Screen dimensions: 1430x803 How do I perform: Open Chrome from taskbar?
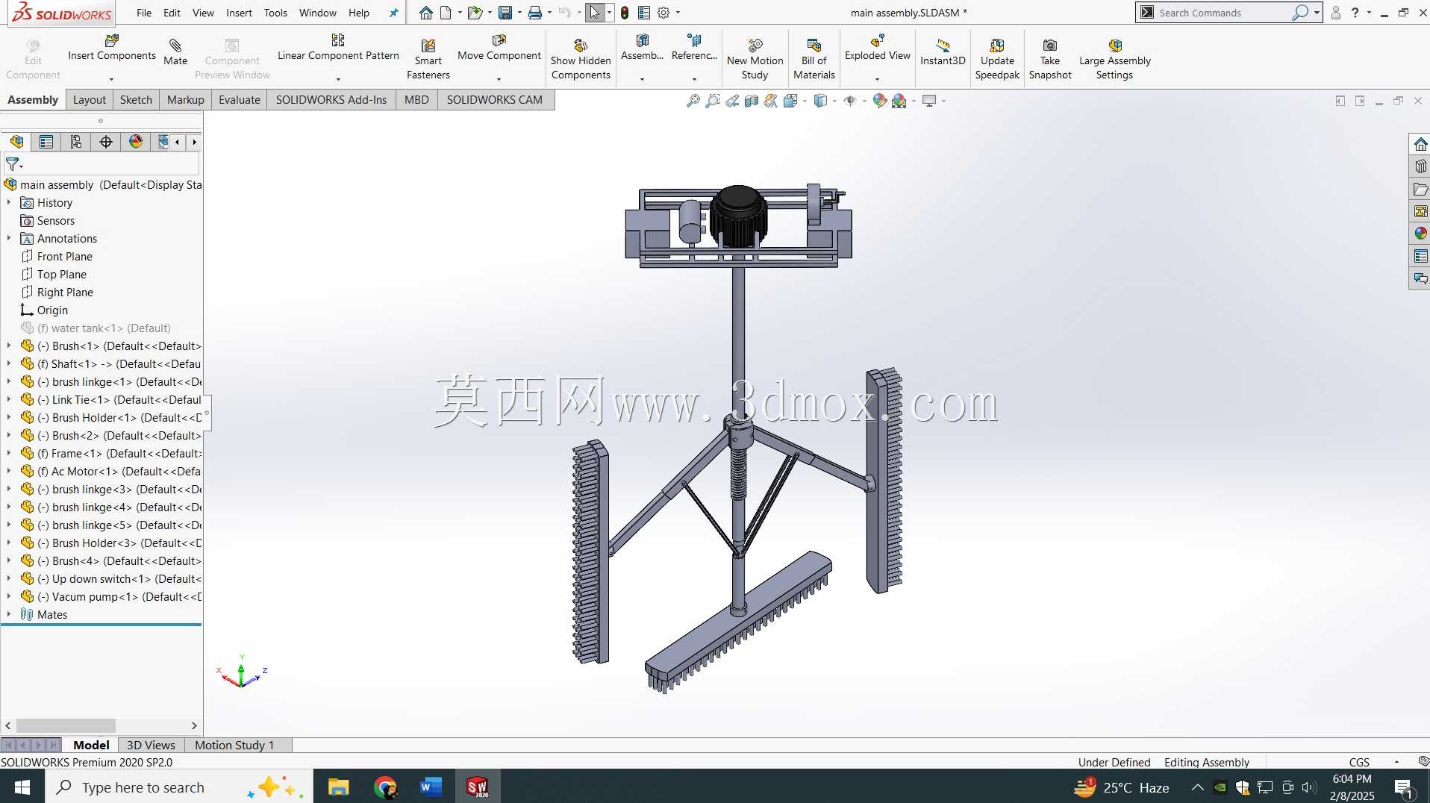point(385,787)
